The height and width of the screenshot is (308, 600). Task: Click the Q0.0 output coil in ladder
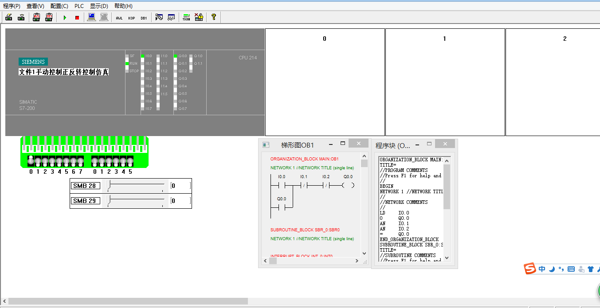348,185
